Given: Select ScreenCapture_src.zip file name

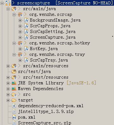Looking at the screenshot, I should click(x=45, y=123).
